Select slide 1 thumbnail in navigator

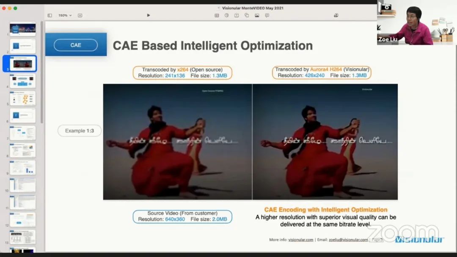coord(23,29)
